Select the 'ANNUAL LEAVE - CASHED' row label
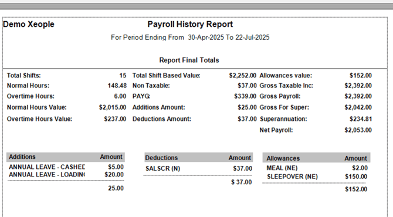 click(x=47, y=167)
